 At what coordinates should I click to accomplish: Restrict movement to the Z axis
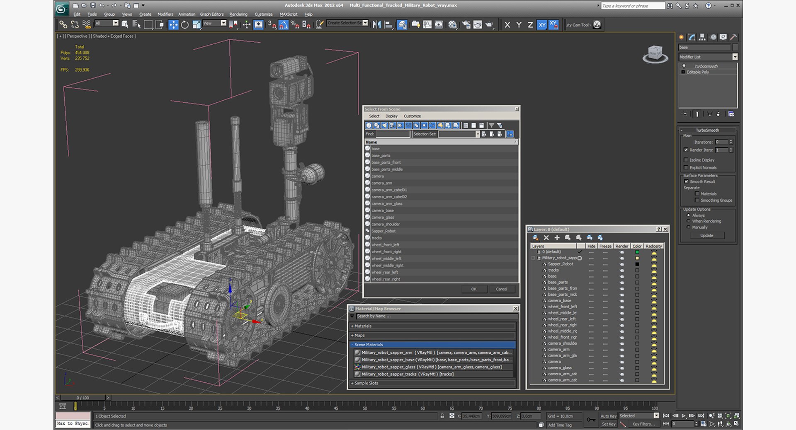coord(530,24)
